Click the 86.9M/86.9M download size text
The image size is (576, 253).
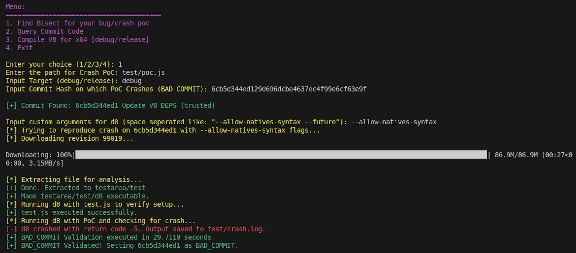[x=516, y=155]
